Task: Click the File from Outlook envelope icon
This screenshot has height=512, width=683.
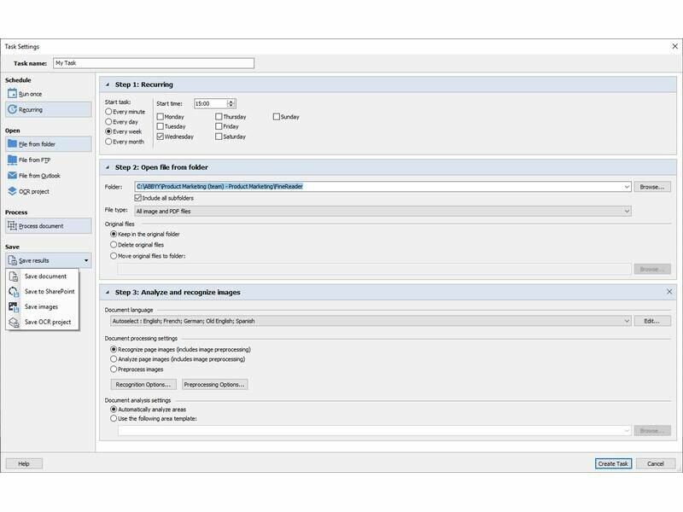Action: pyautogui.click(x=12, y=175)
